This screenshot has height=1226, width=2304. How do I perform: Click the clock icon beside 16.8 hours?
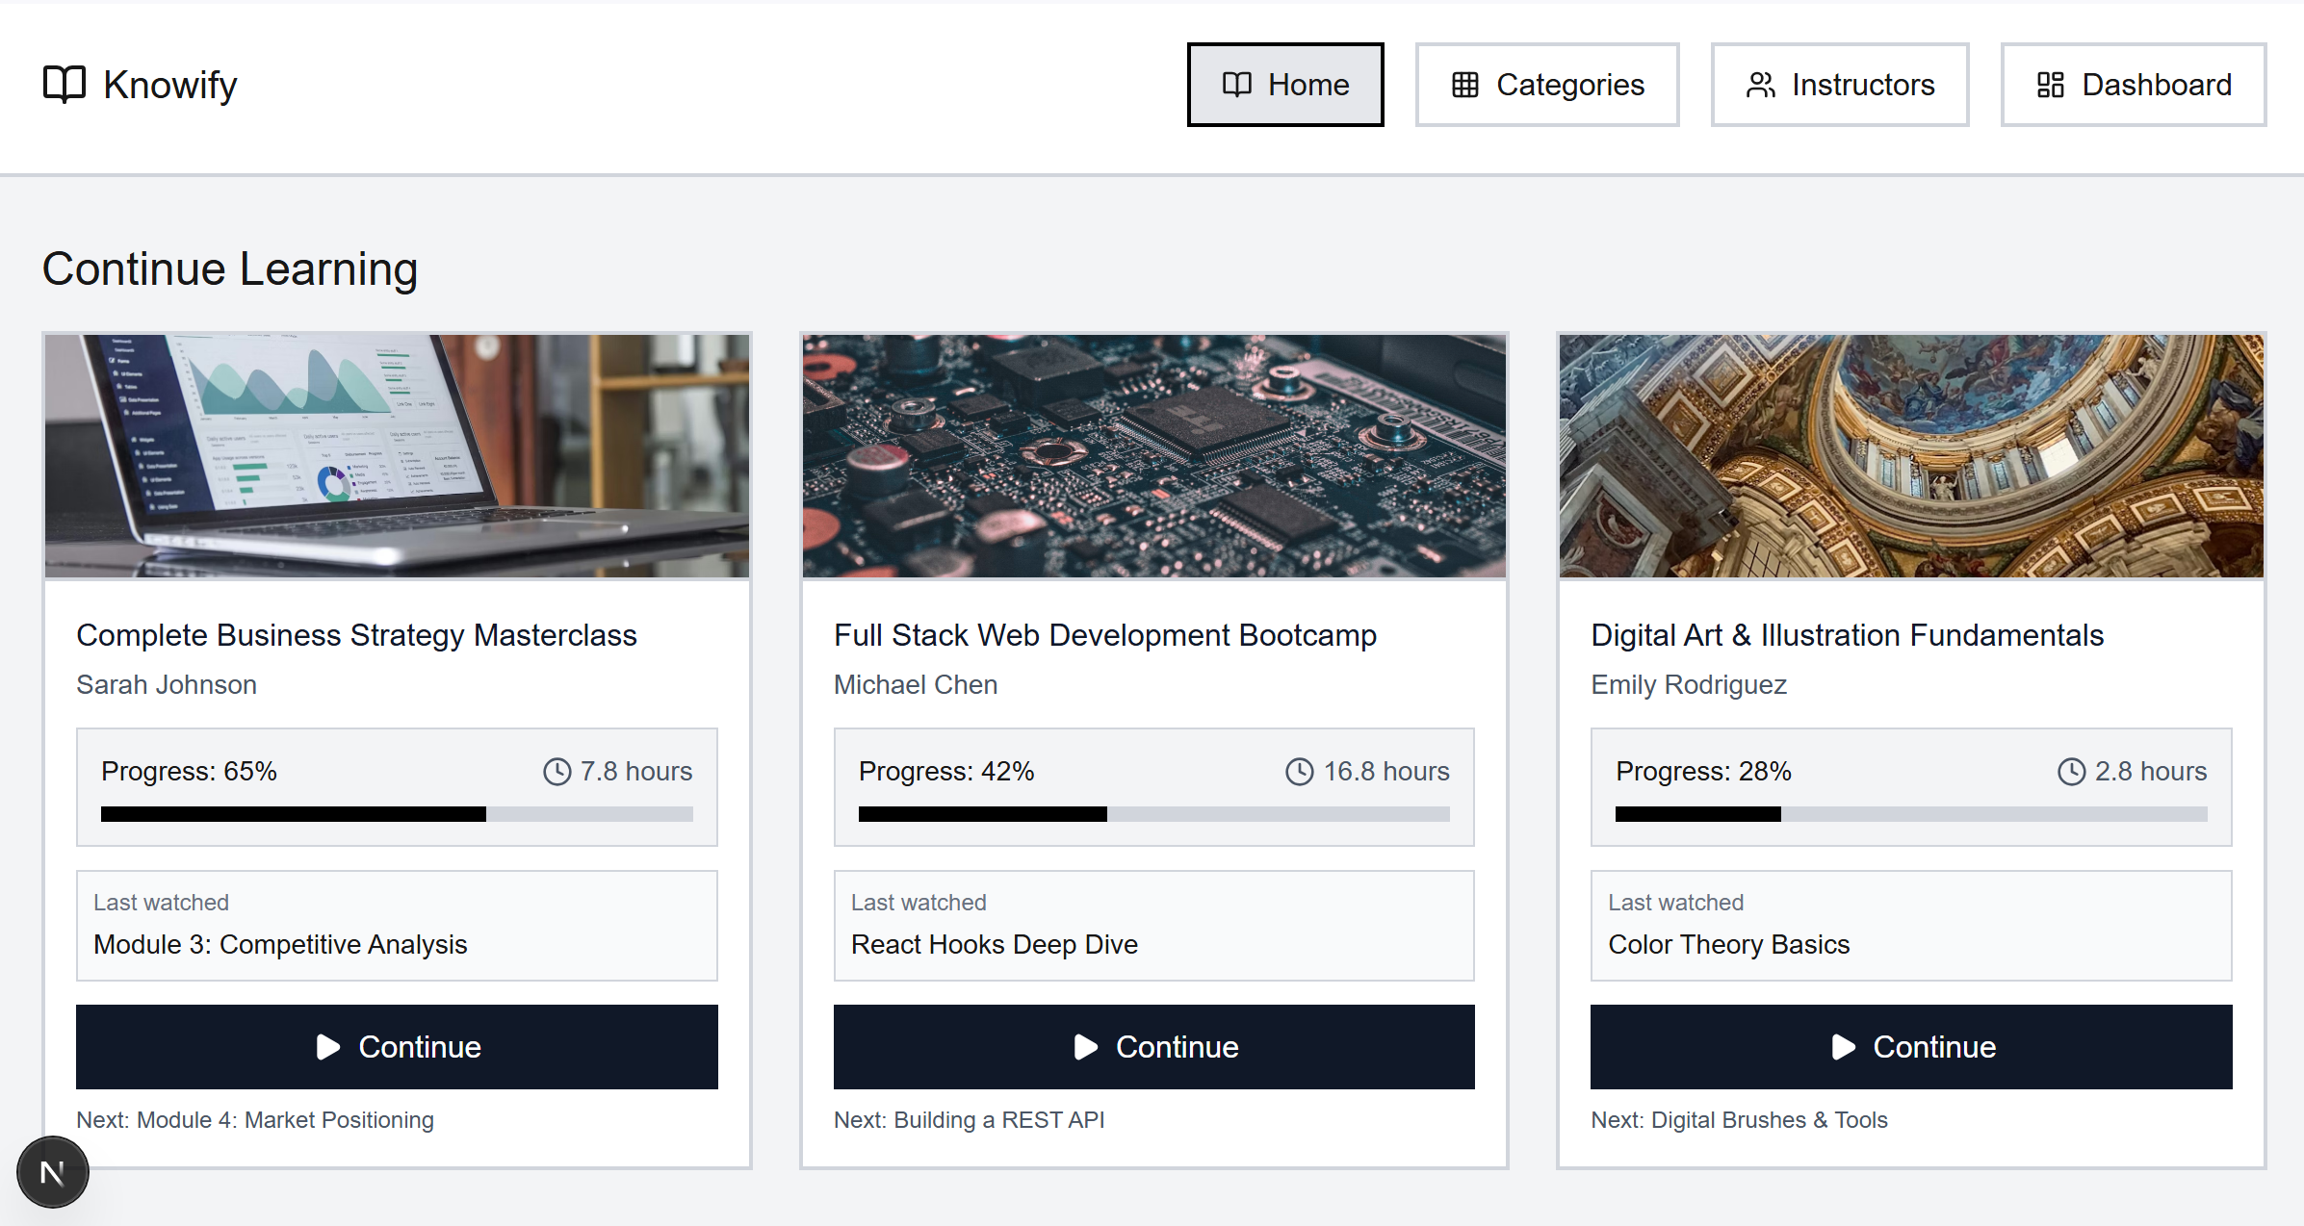(x=1299, y=772)
